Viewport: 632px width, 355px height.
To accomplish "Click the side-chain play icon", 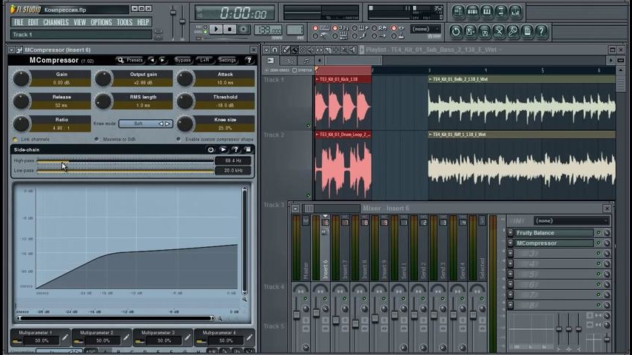I will (223, 149).
